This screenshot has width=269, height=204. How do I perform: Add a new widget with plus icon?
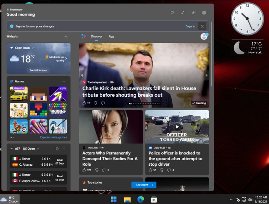66,36
